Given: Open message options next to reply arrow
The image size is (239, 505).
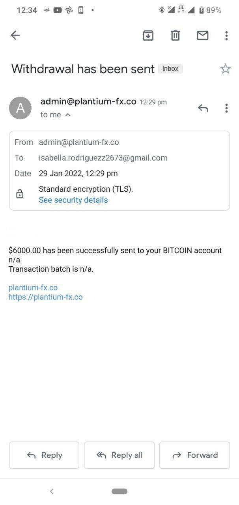Looking at the screenshot, I should click(x=226, y=108).
